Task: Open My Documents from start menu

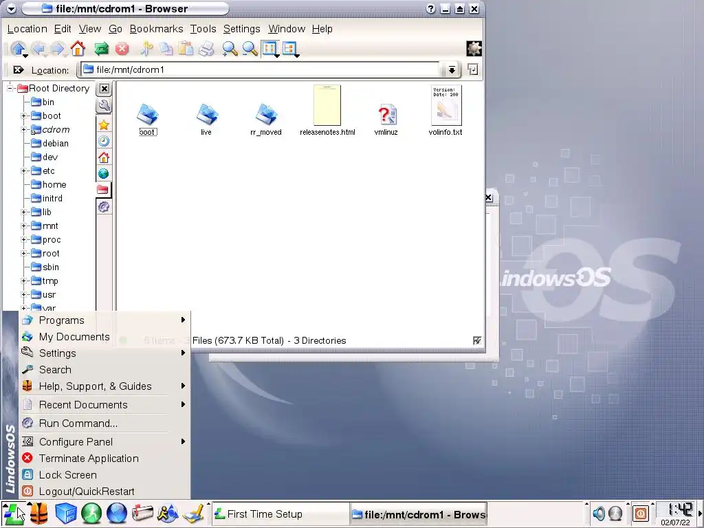Action: click(104, 337)
